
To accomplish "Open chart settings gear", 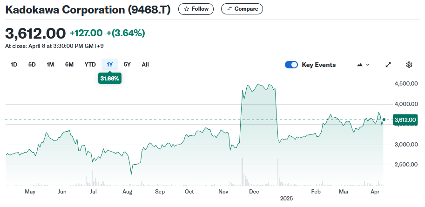I will click(409, 65).
